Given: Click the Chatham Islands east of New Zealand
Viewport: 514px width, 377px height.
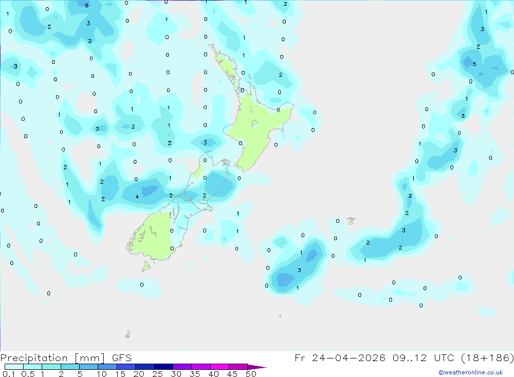Looking at the screenshot, I should coord(351,221).
